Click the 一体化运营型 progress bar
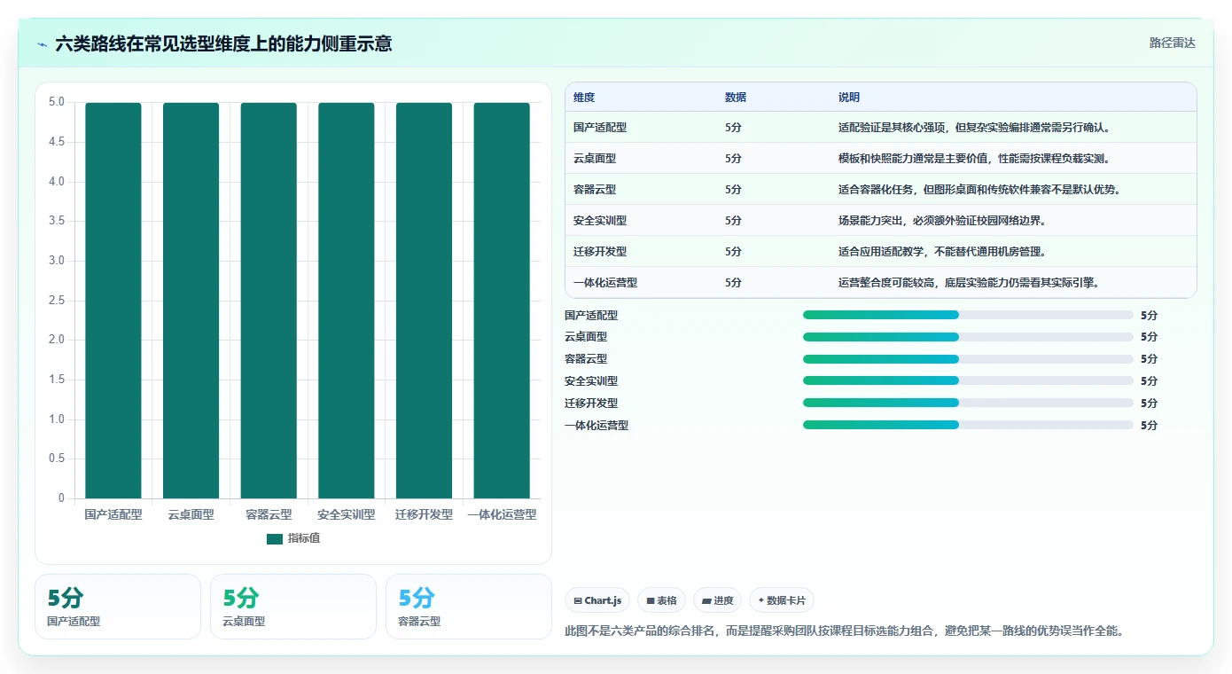Image resolution: width=1232 pixels, height=674 pixels. point(968,425)
